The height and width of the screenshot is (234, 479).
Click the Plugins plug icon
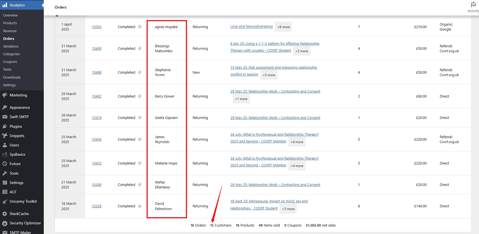pyautogui.click(x=5, y=126)
